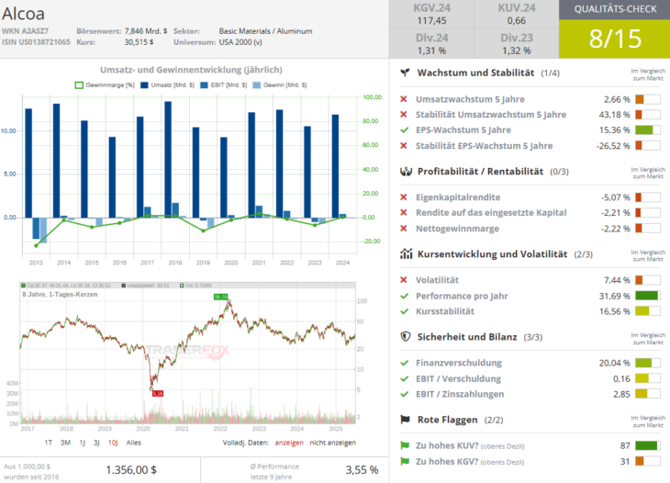Click the red X beside Nettogewinnmarge
The width and height of the screenshot is (670, 483).
[x=403, y=229]
